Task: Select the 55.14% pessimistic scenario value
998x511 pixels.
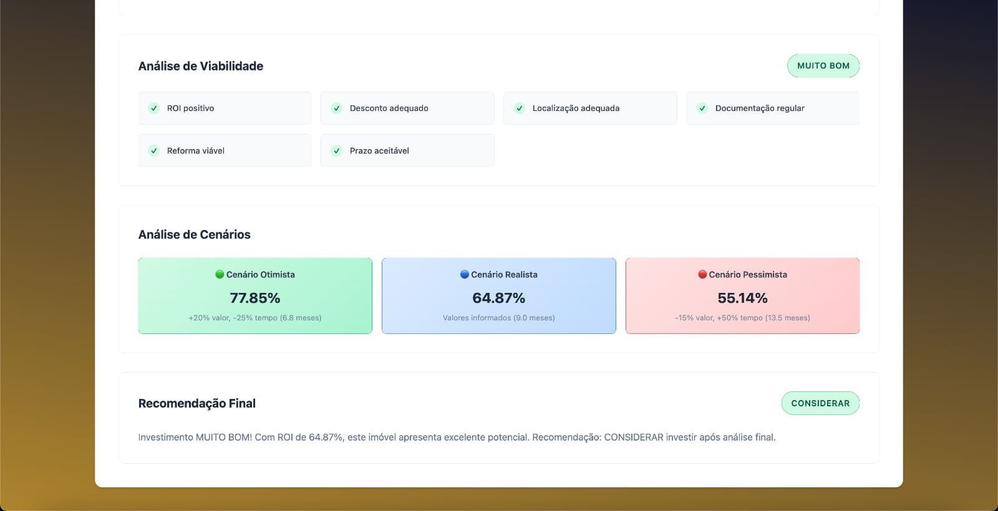Action: [x=742, y=298]
